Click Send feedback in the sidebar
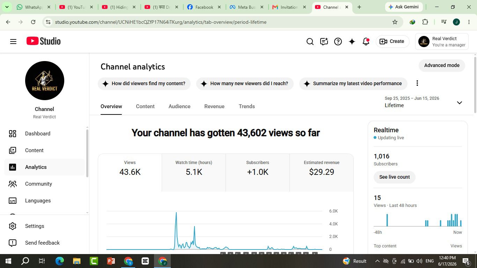The height and width of the screenshot is (268, 477). [x=45, y=243]
